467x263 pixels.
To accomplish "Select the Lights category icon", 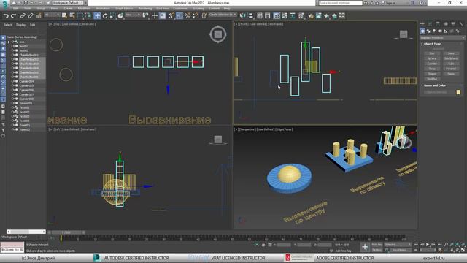I will pos(434,31).
